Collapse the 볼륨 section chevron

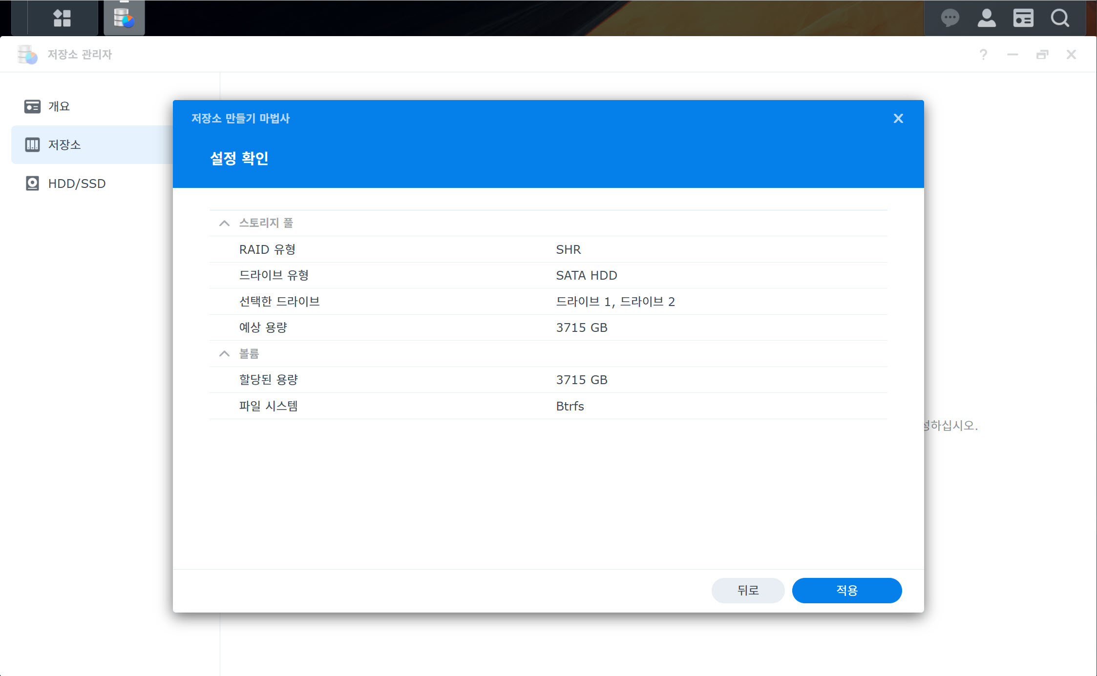click(224, 353)
